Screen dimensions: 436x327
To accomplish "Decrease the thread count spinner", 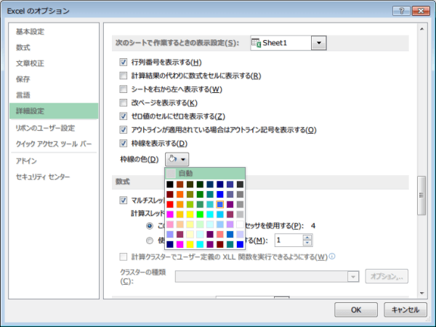I will point(307,243).
